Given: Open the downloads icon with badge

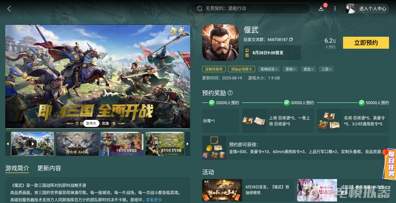Looking at the screenshot, I should pyautogui.click(x=322, y=8).
